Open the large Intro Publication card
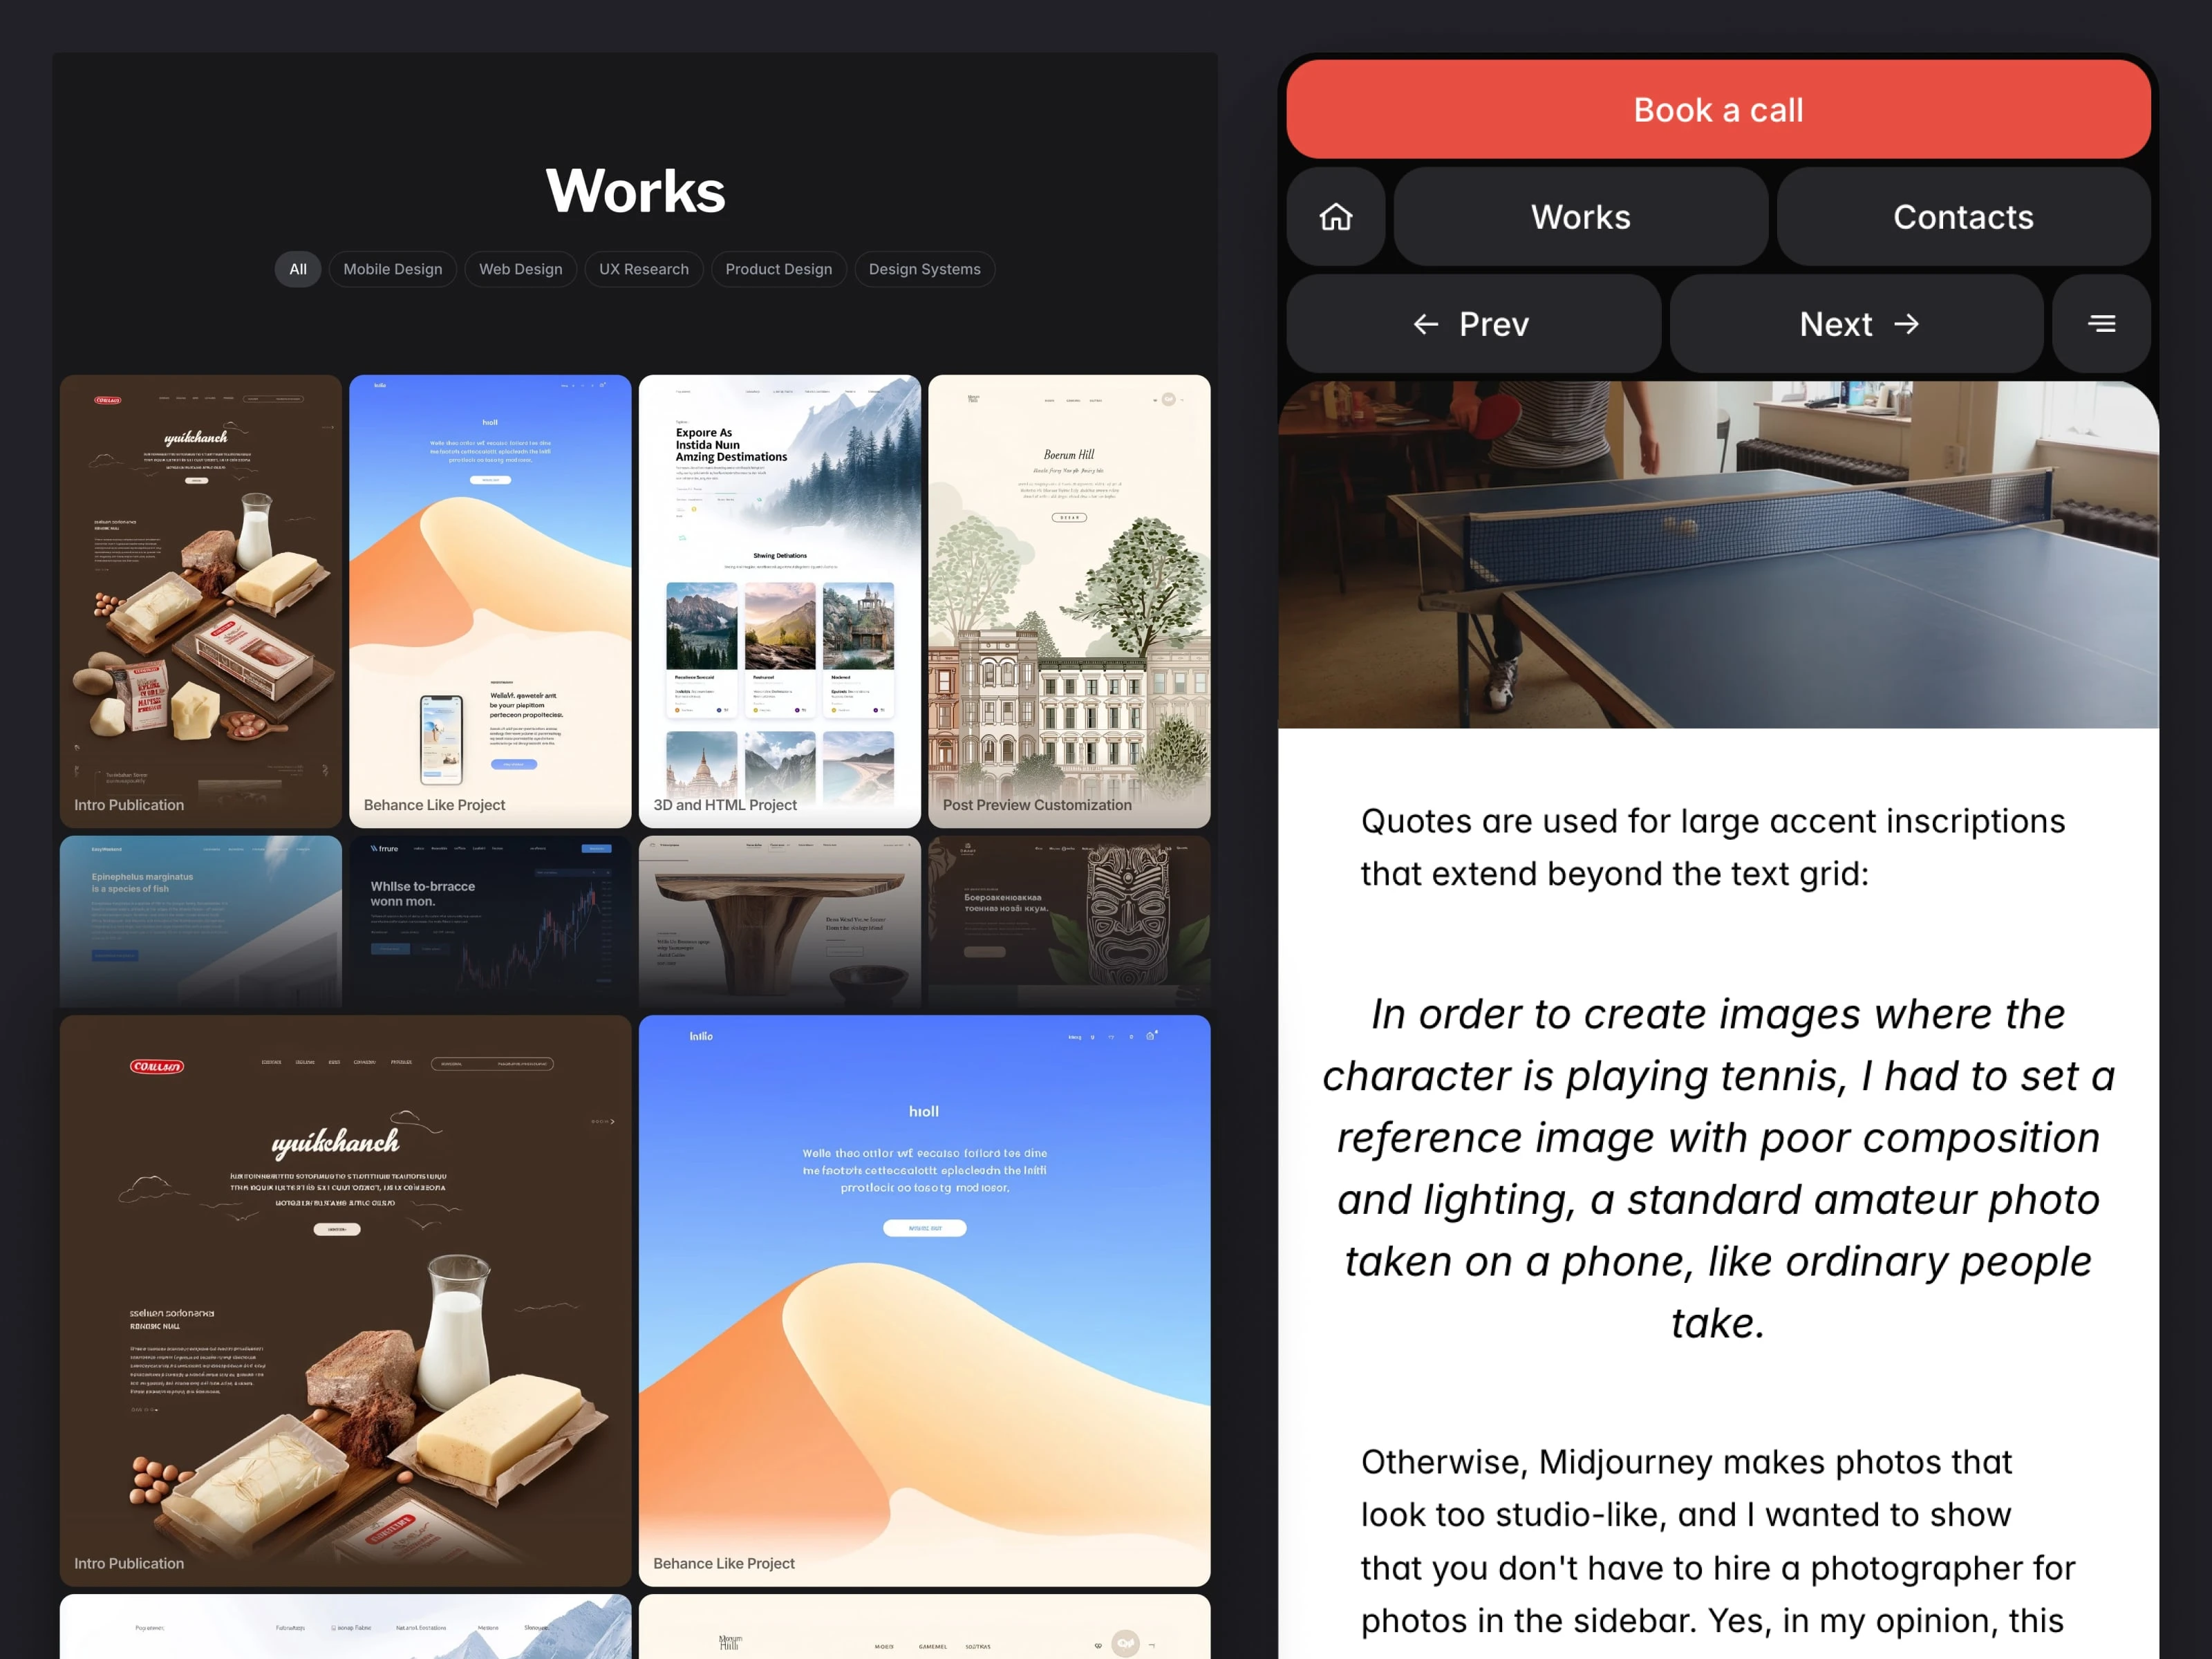The image size is (2212, 1659). [x=345, y=1300]
